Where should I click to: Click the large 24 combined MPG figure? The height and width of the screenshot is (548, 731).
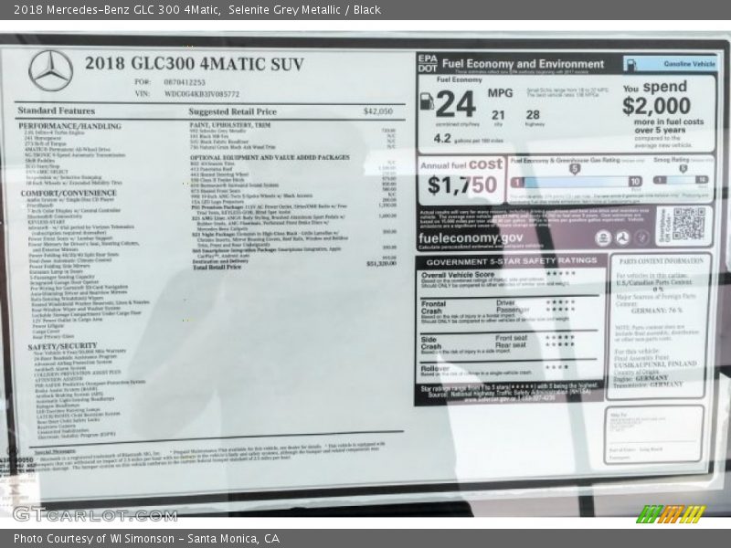tap(455, 103)
